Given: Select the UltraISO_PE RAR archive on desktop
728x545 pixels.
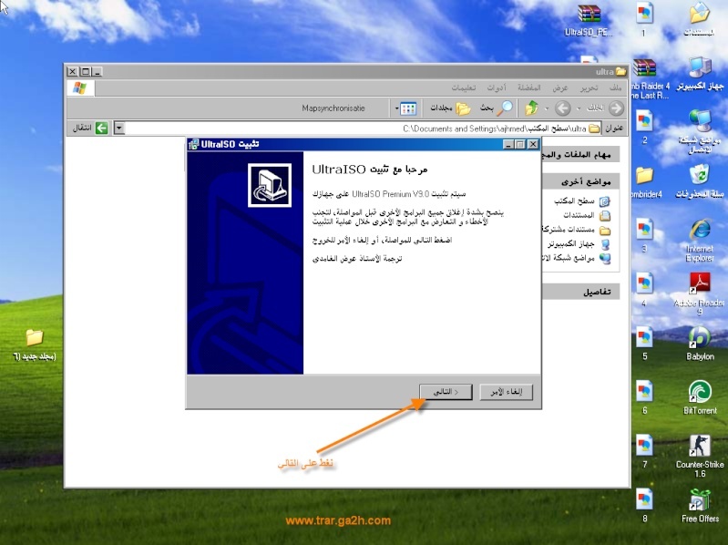Looking at the screenshot, I should pos(589,20).
